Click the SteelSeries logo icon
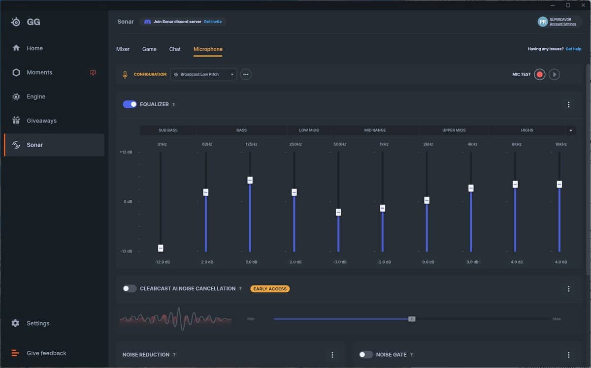This screenshot has height=368, width=591. (16, 22)
